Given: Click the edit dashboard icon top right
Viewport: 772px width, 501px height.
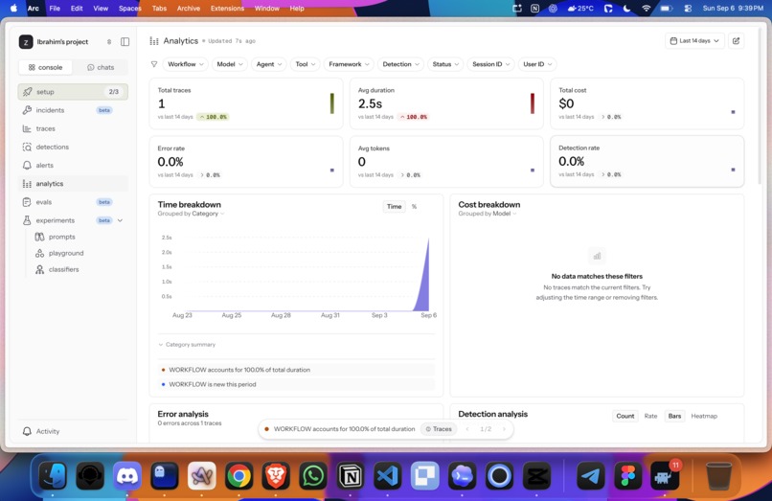Looking at the screenshot, I should [736, 41].
